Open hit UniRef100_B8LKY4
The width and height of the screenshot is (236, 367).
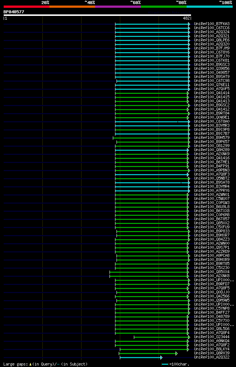212,349
